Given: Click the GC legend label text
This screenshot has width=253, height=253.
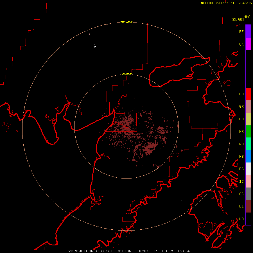Looking at the screenshot, I should click(241, 194).
